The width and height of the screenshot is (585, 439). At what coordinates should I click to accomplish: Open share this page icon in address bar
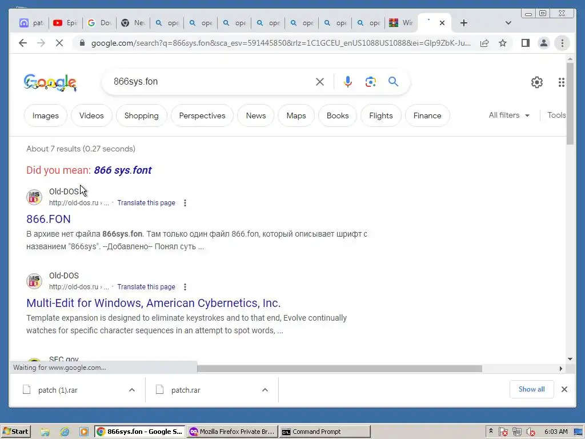coord(484,43)
